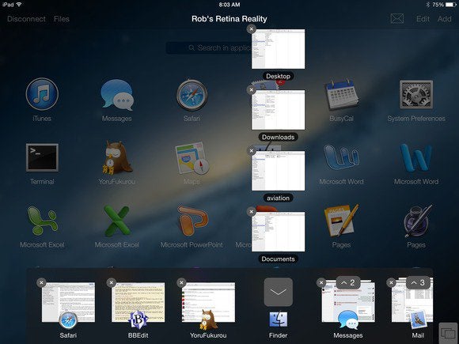Tap the Safari icon in the dock
This screenshot has height=344, width=459.
[68, 321]
